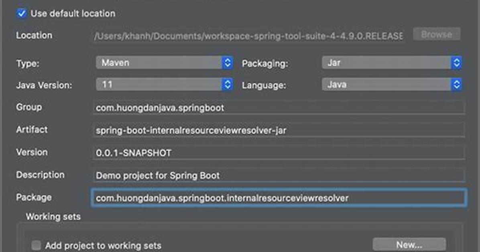Click the New... working set button

[x=409, y=245]
